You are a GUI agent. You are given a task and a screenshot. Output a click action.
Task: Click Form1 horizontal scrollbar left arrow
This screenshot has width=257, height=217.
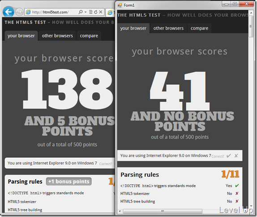tap(120, 211)
